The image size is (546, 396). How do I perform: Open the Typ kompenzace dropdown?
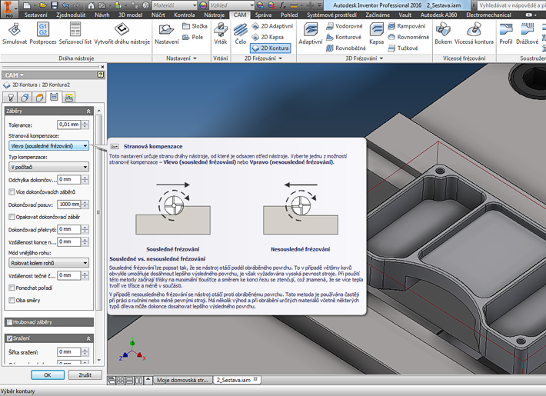click(48, 167)
